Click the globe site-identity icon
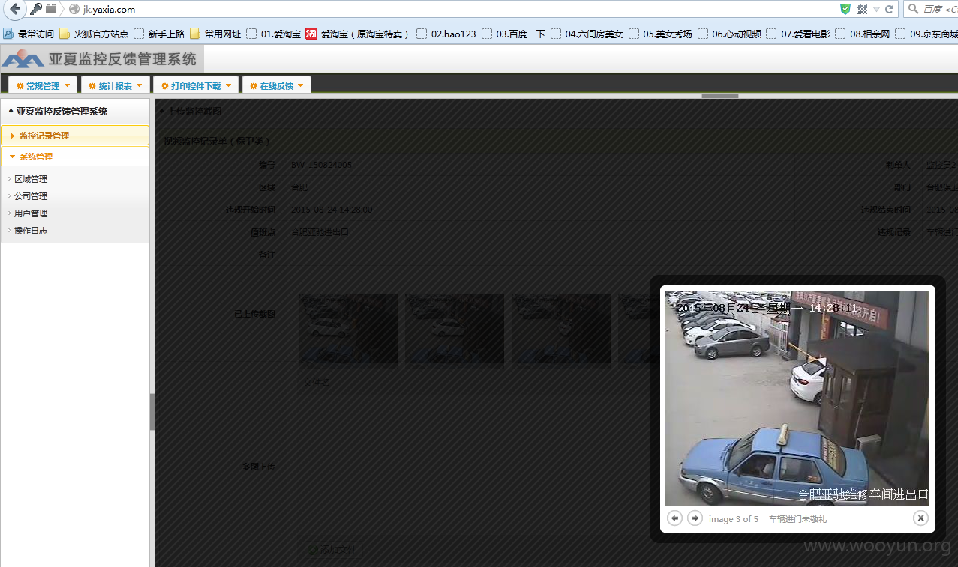Screen dimensions: 958x567 pos(74,10)
